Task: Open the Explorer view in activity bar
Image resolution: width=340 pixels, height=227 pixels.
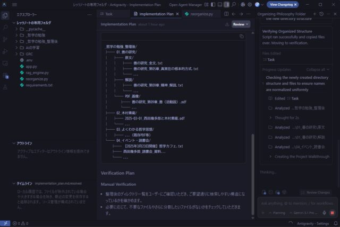Action: pyautogui.click(x=5, y=15)
